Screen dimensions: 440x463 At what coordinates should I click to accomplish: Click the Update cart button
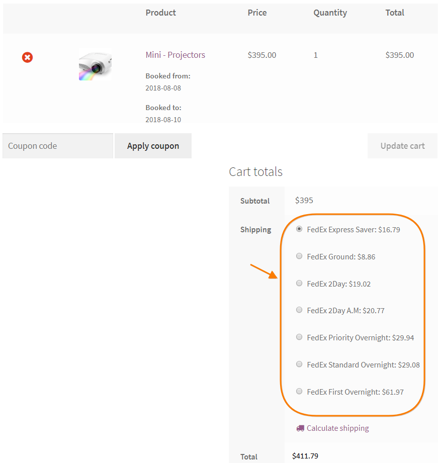[x=402, y=146]
